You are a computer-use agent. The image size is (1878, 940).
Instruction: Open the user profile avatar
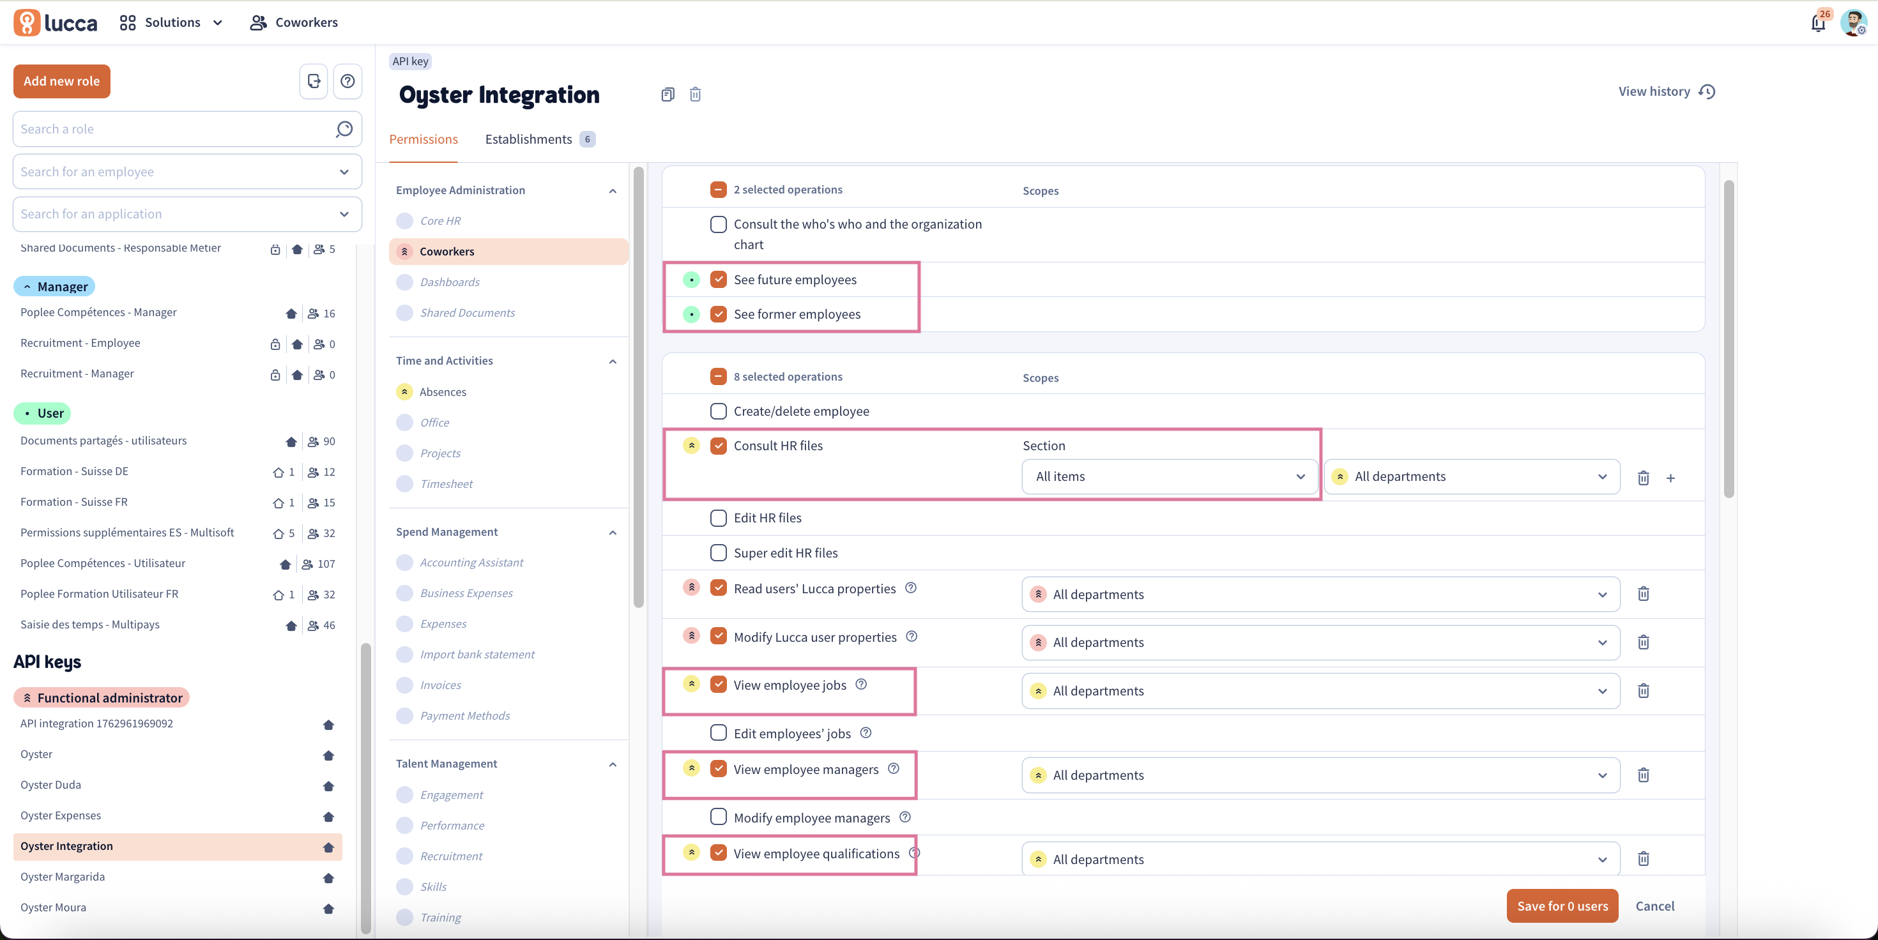[1854, 22]
